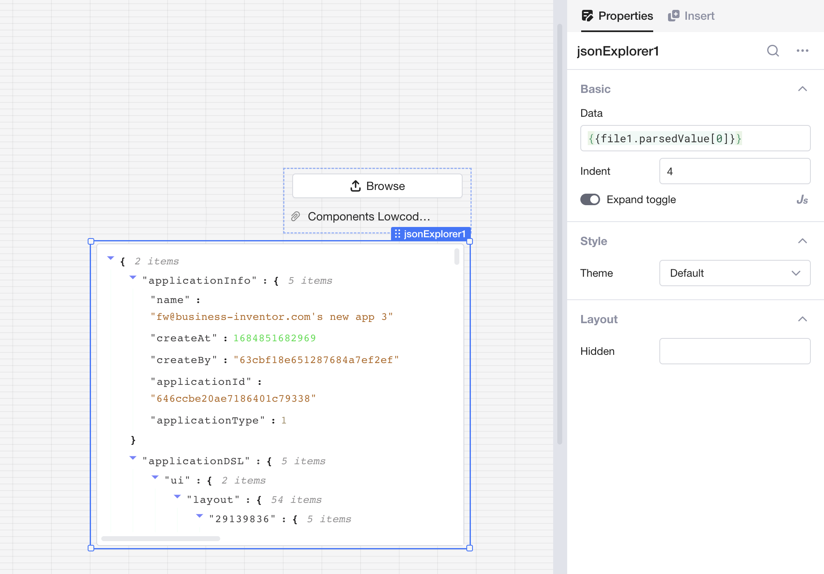Click the JS icon next to Expand toggle

pyautogui.click(x=802, y=200)
